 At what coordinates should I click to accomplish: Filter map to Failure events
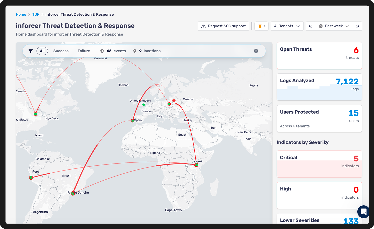coord(84,51)
